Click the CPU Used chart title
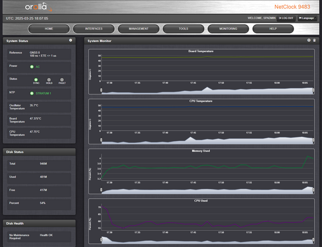322x247 pixels. (x=201, y=201)
